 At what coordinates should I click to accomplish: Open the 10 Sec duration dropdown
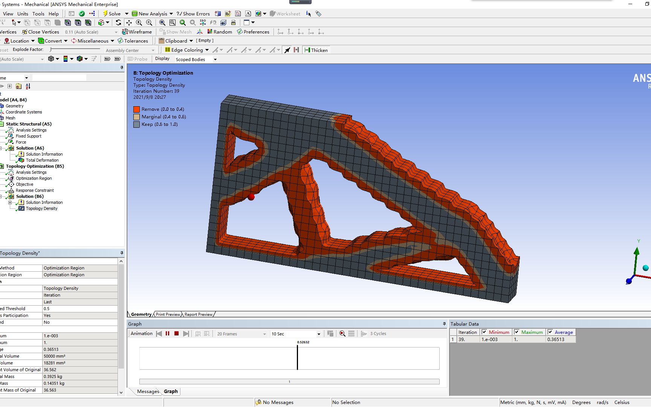(x=319, y=334)
